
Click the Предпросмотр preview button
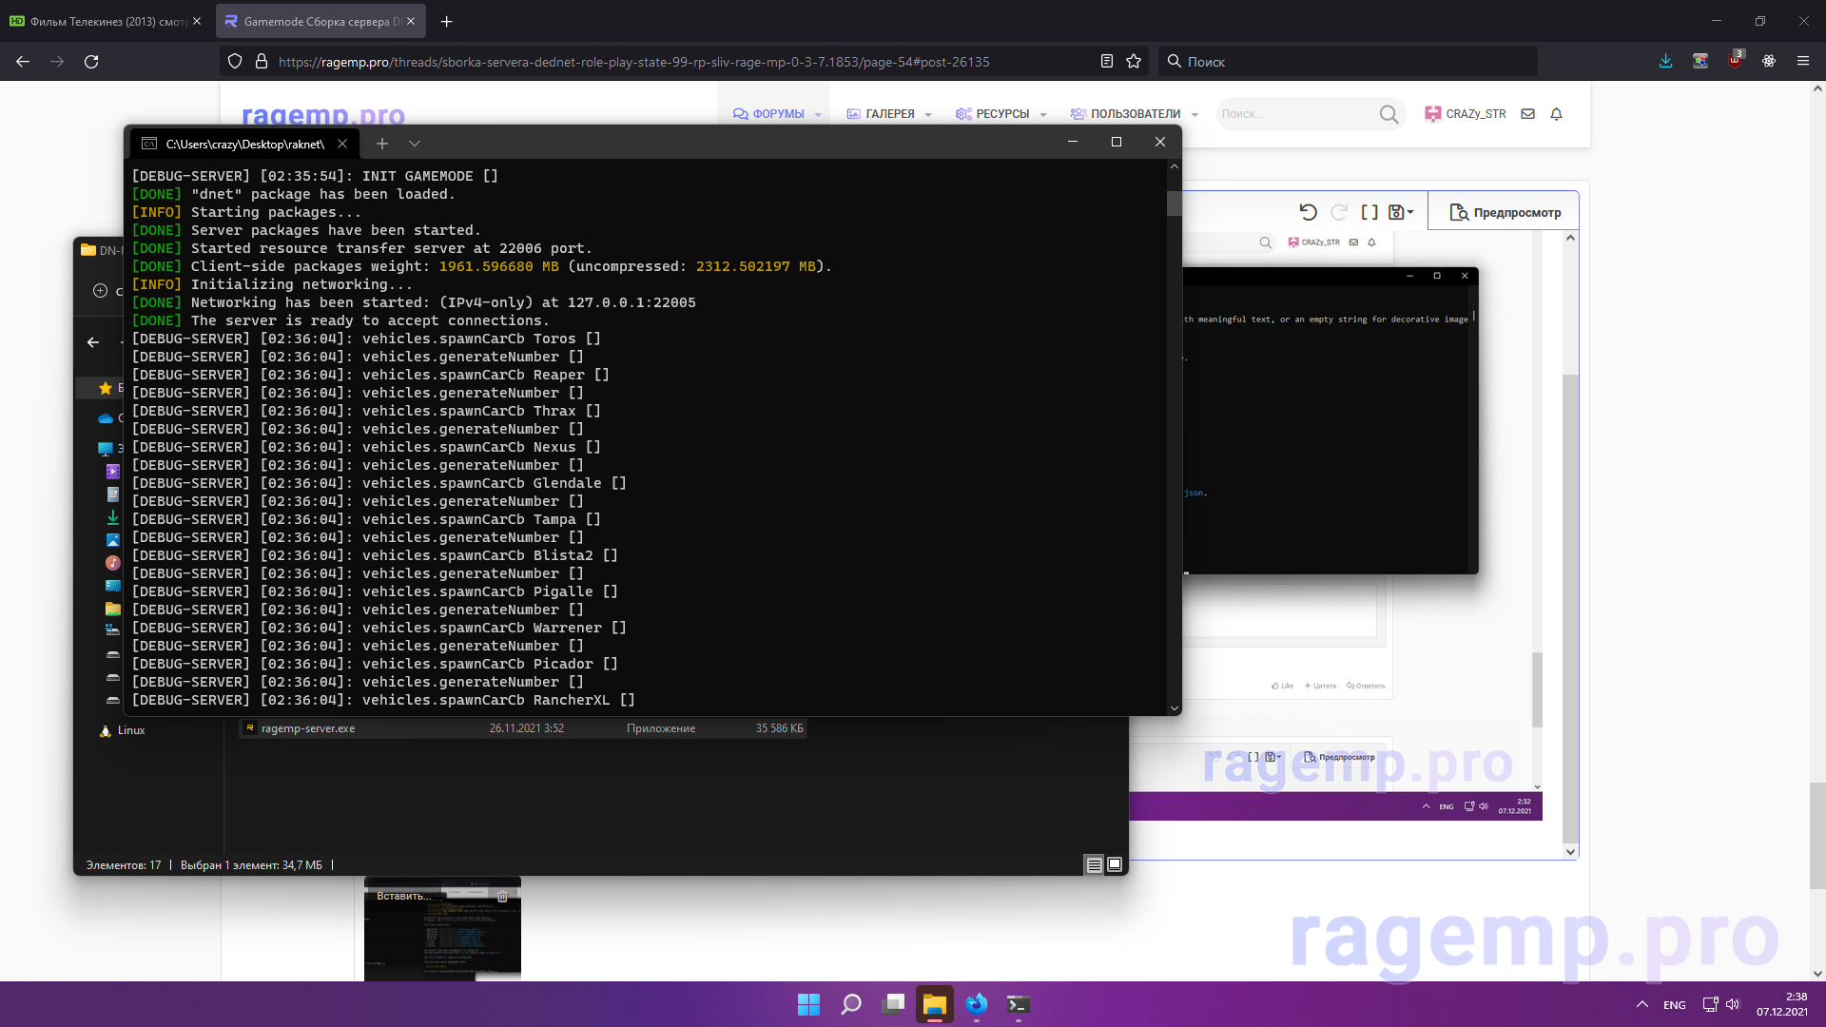tap(1505, 212)
